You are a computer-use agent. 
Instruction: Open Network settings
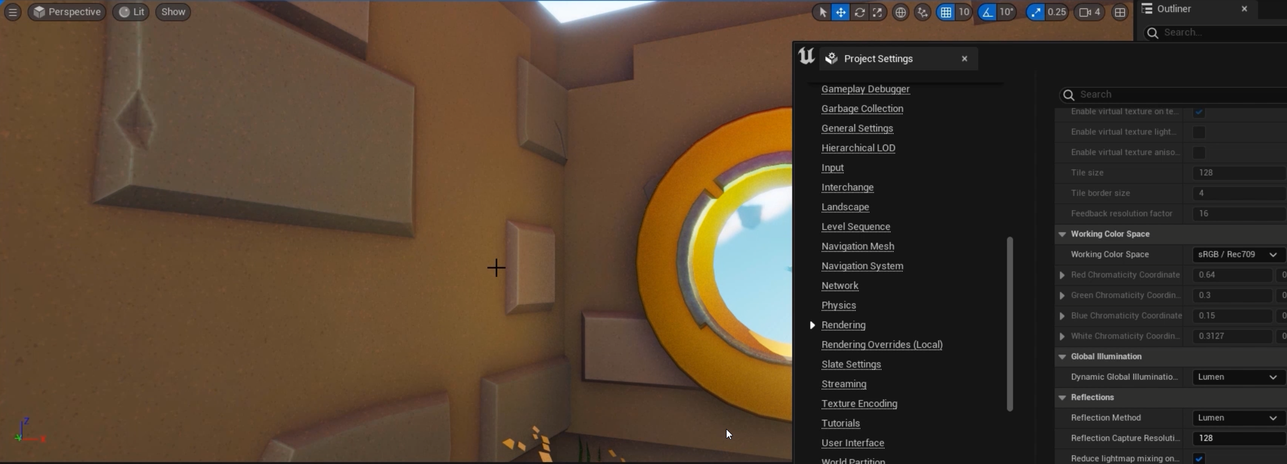(x=839, y=286)
